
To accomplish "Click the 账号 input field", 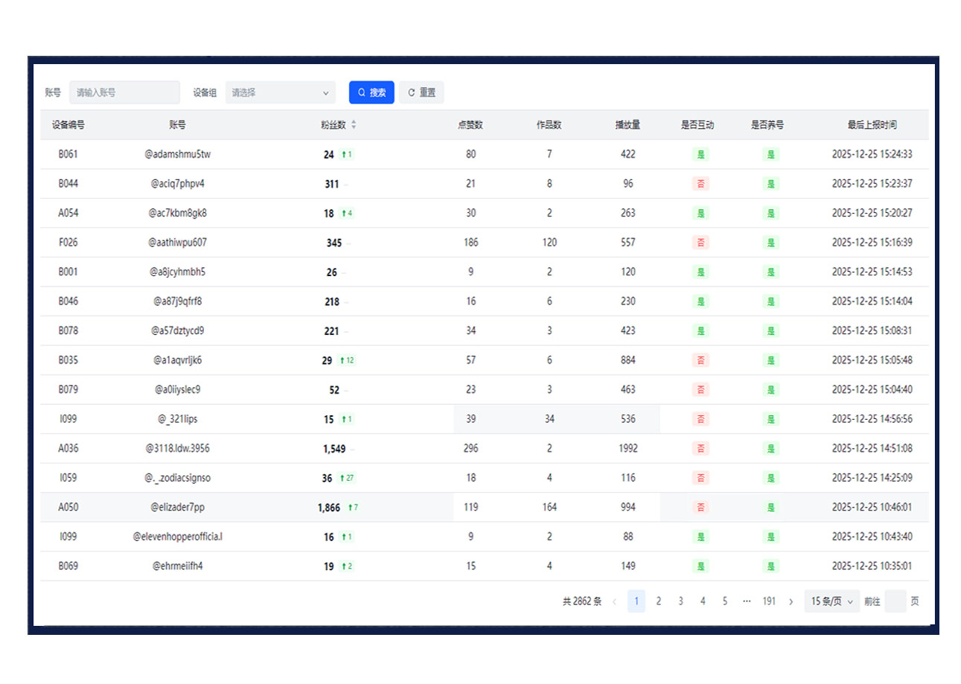I will 124,93.
